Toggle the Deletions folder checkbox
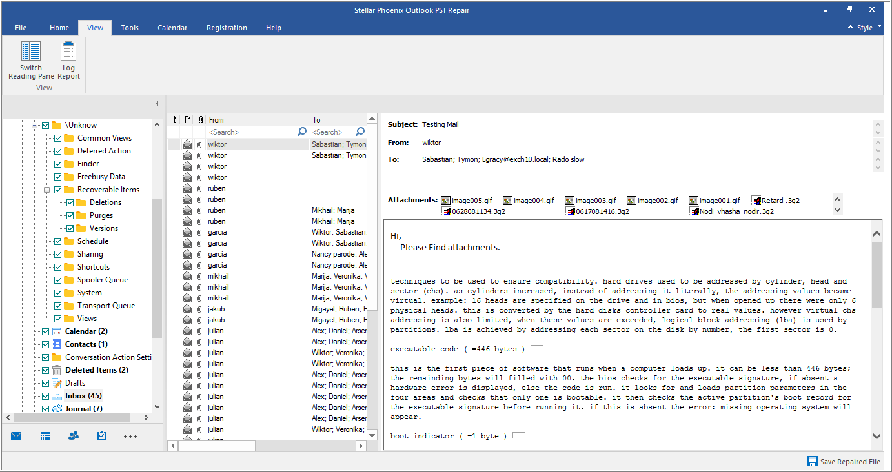892x472 pixels. (x=70, y=202)
